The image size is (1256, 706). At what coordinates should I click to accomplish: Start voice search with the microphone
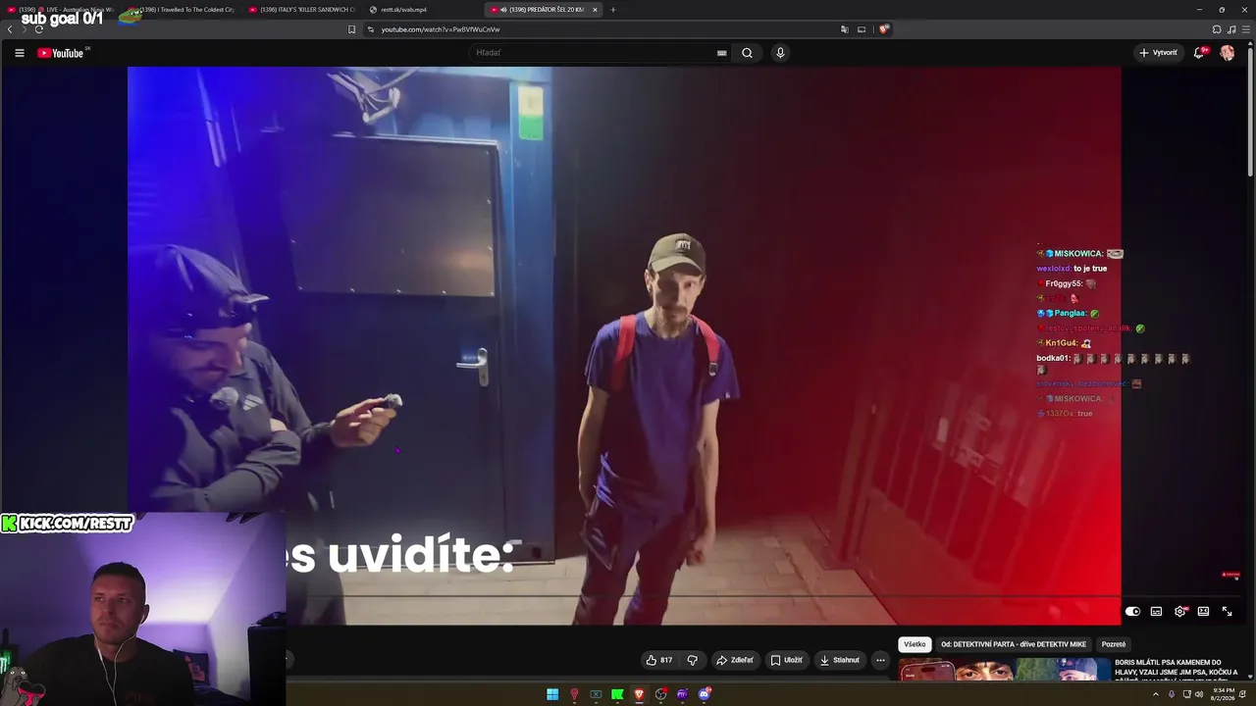pos(780,53)
